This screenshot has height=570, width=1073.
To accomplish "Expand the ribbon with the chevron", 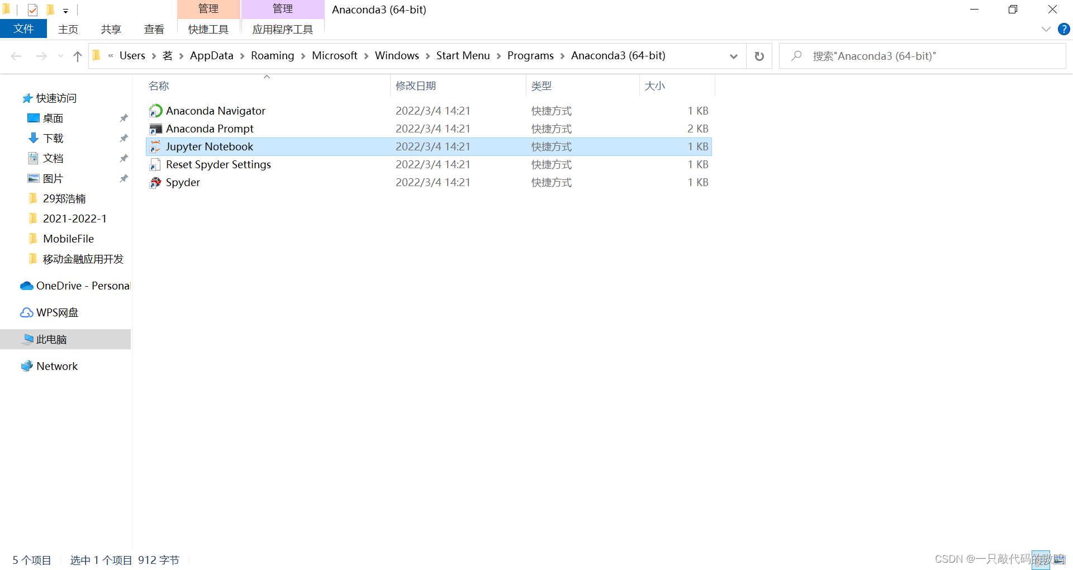I will (x=1046, y=29).
